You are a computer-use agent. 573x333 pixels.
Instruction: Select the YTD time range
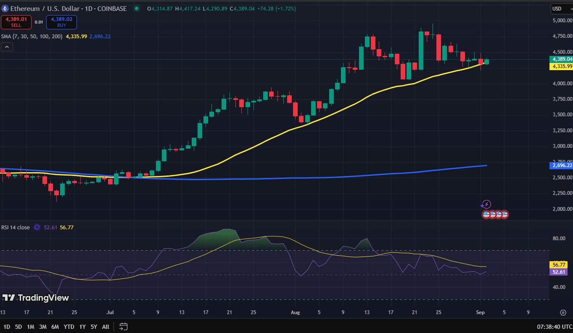point(69,326)
